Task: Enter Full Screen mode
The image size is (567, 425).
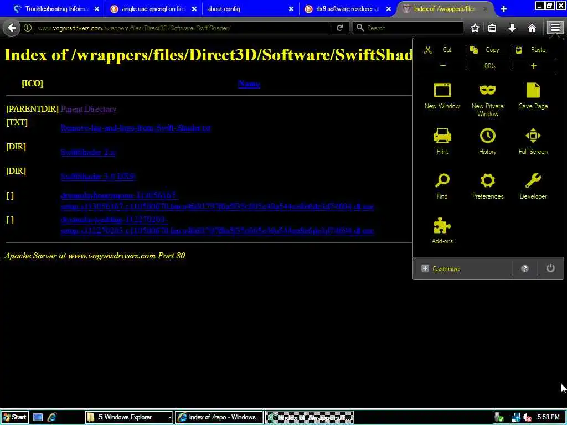Action: (x=533, y=141)
